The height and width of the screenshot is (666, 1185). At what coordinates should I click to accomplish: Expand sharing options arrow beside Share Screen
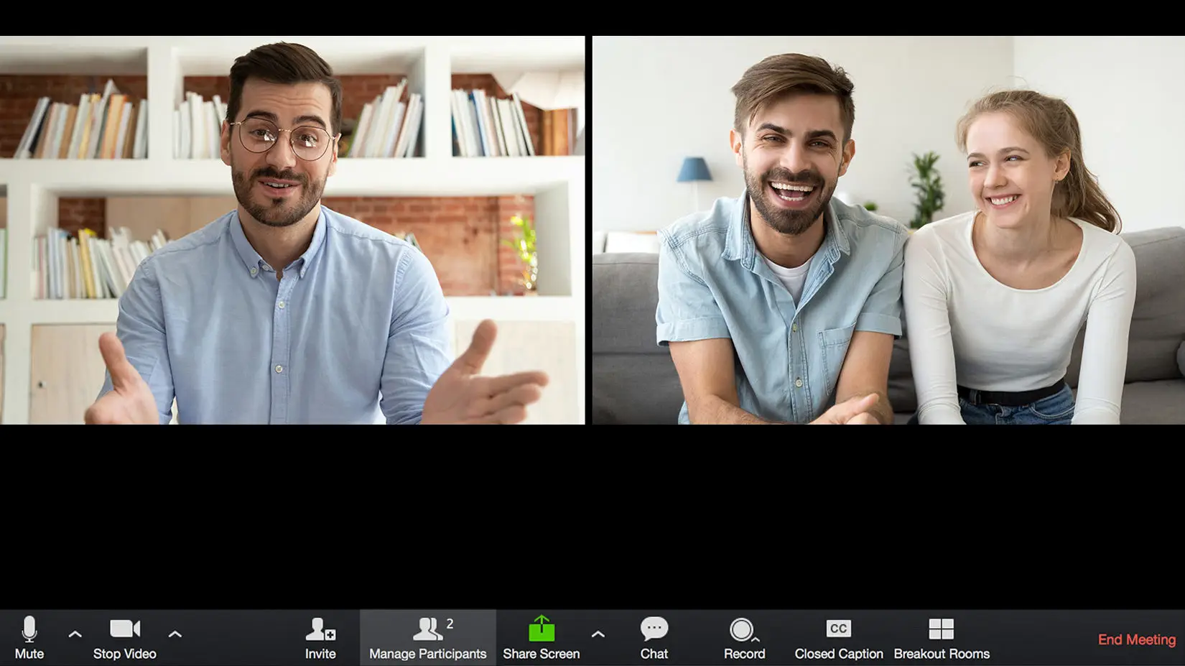point(598,634)
